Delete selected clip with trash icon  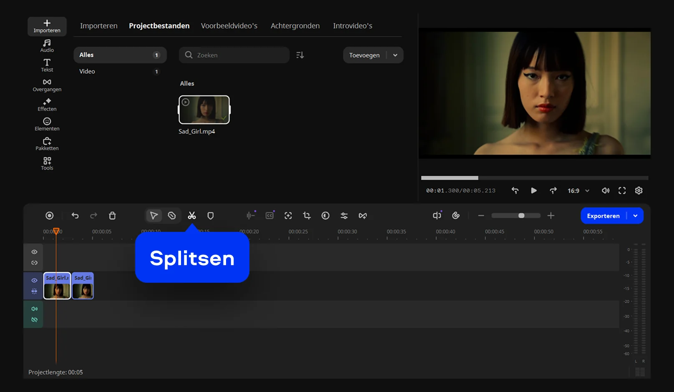click(x=112, y=216)
